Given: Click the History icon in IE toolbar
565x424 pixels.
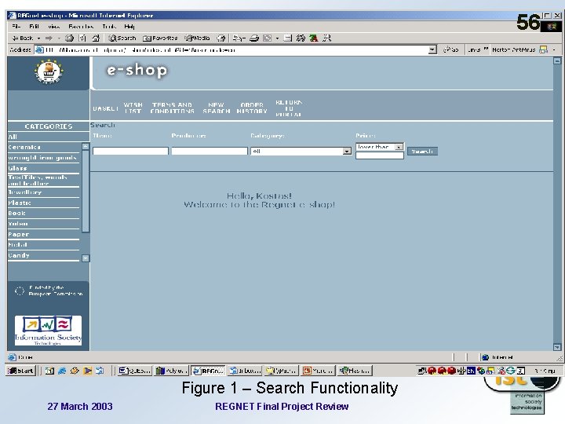Looking at the screenshot, I should coord(221,38).
